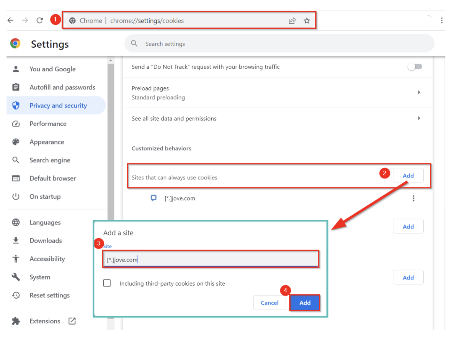Click the lowest Add button on the page
The image size is (454, 355).
click(x=408, y=277)
